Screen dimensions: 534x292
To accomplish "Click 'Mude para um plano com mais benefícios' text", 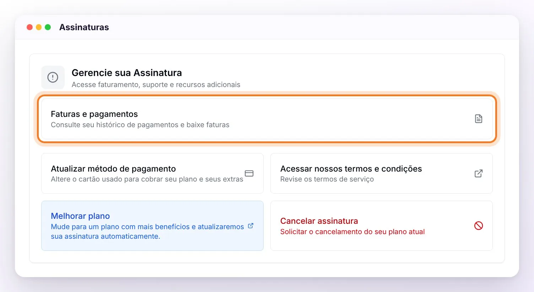I will tap(147, 231).
